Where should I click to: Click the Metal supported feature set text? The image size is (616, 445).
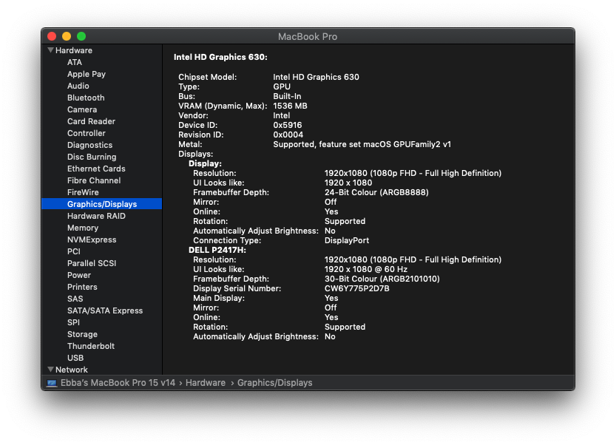[362, 145]
